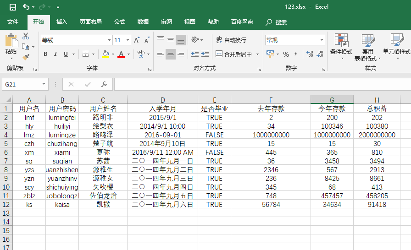
Task: Increase font size with large A icon
Action: click(137, 40)
